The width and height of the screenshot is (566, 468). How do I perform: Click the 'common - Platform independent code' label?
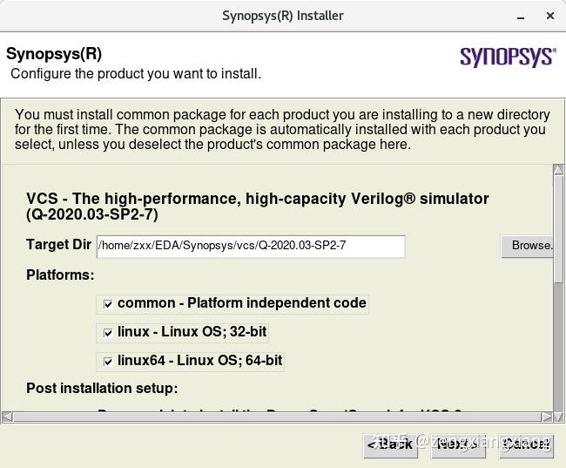click(241, 303)
